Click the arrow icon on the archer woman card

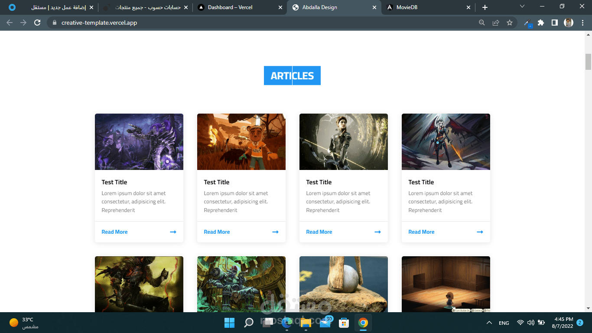click(377, 232)
